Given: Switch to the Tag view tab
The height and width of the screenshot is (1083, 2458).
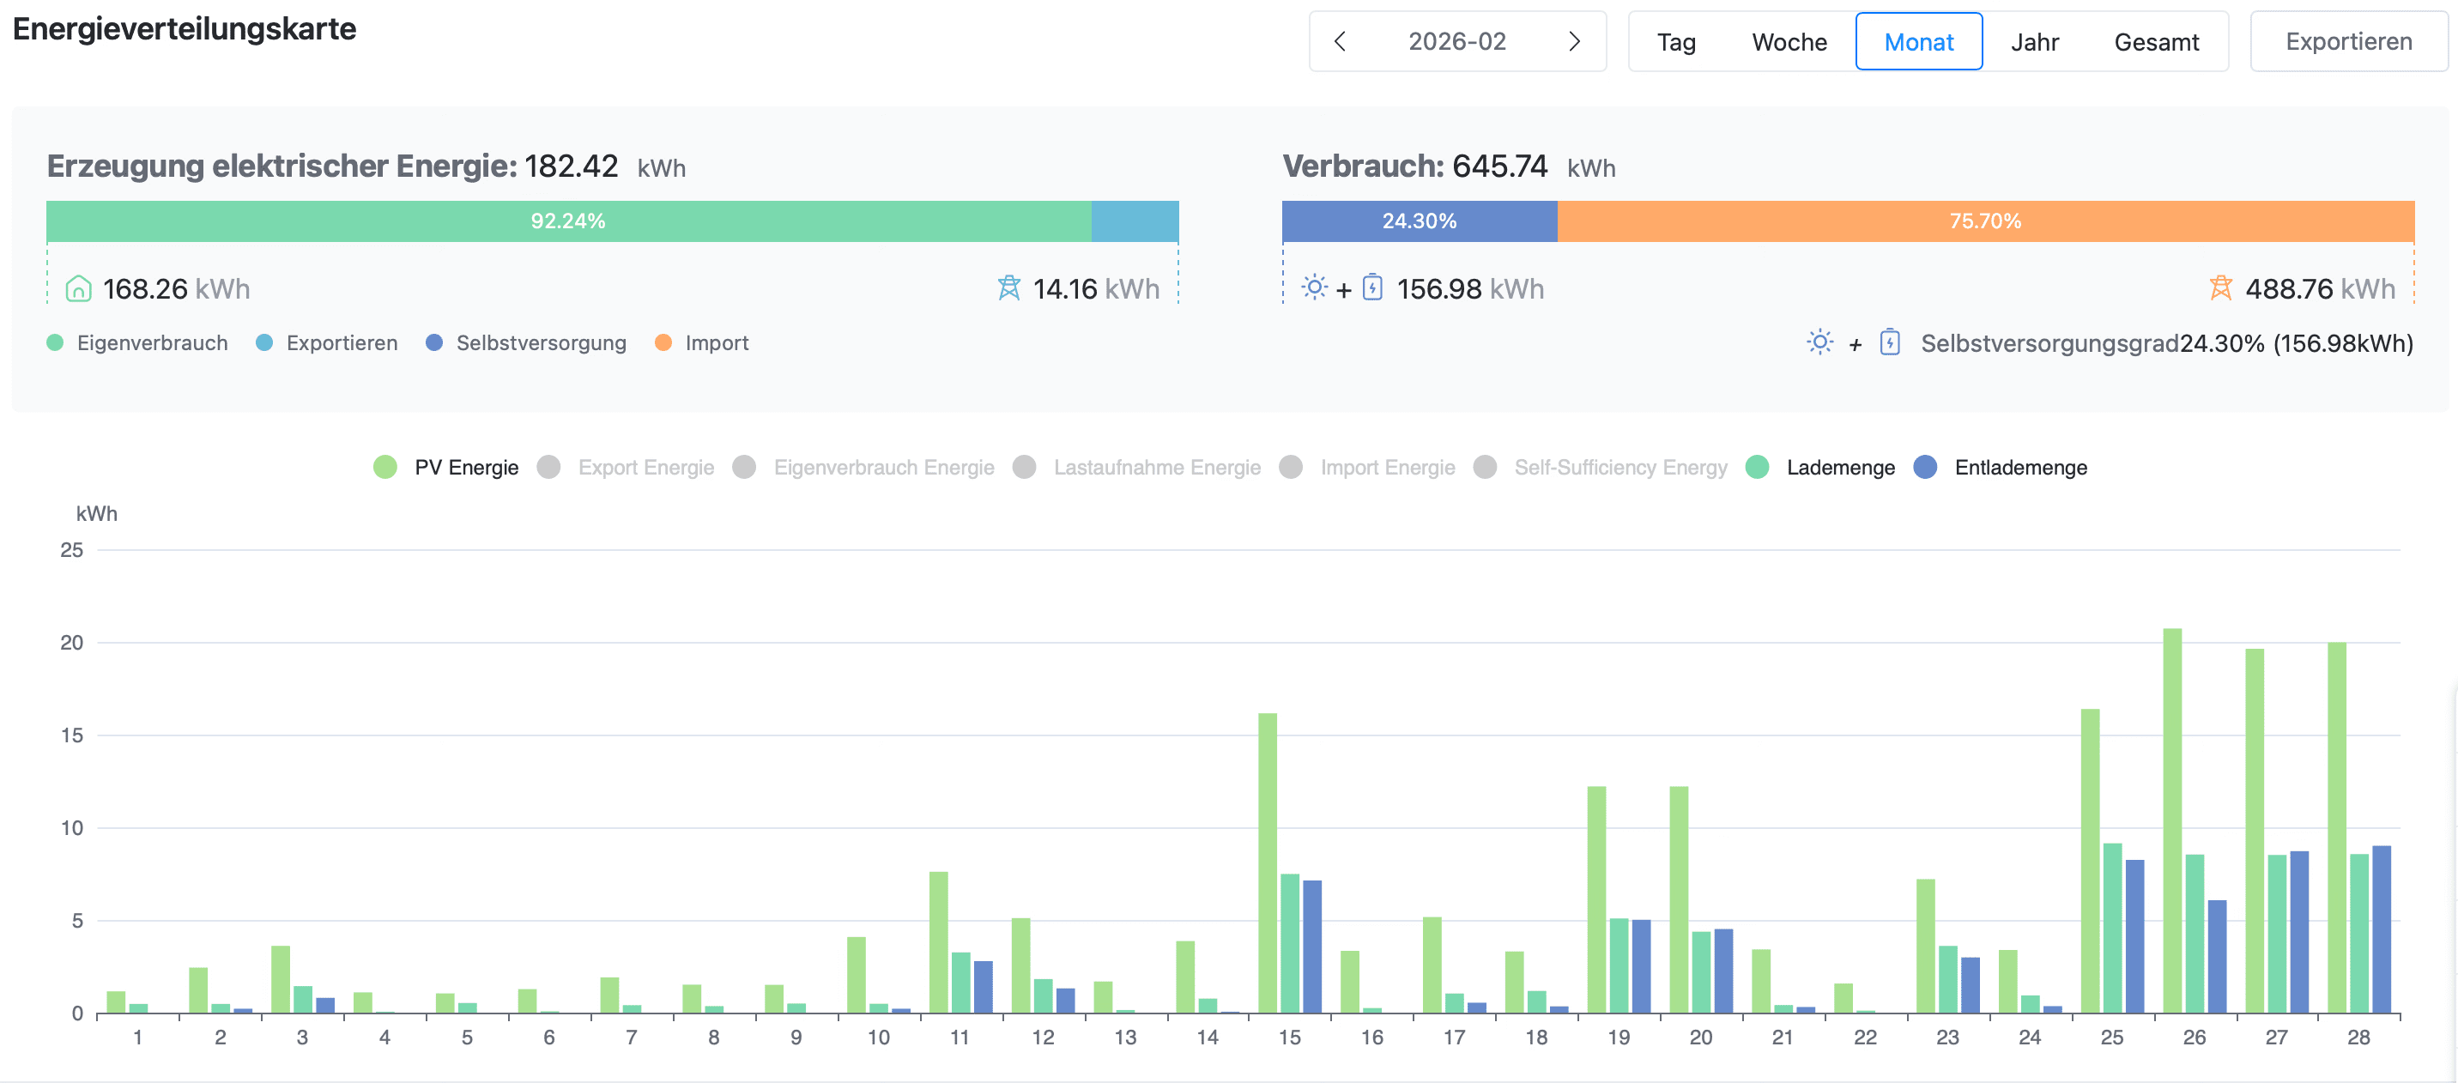Looking at the screenshot, I should coord(1675,42).
